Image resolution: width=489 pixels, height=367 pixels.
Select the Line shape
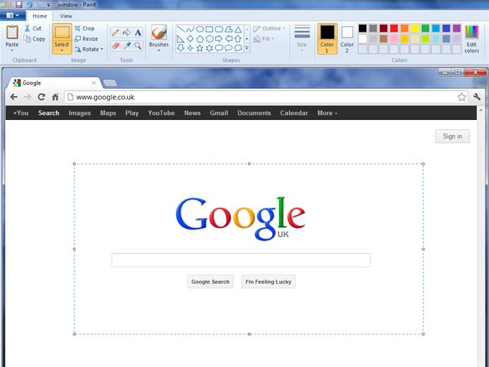coord(181,29)
